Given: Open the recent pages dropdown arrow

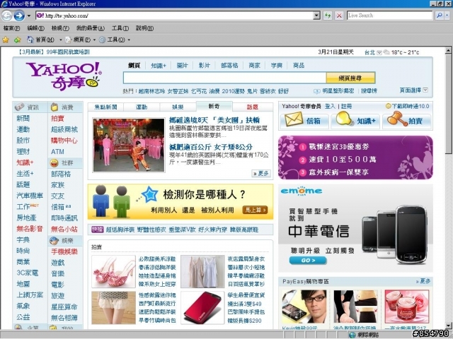Looking at the screenshot, I should click(29, 16).
